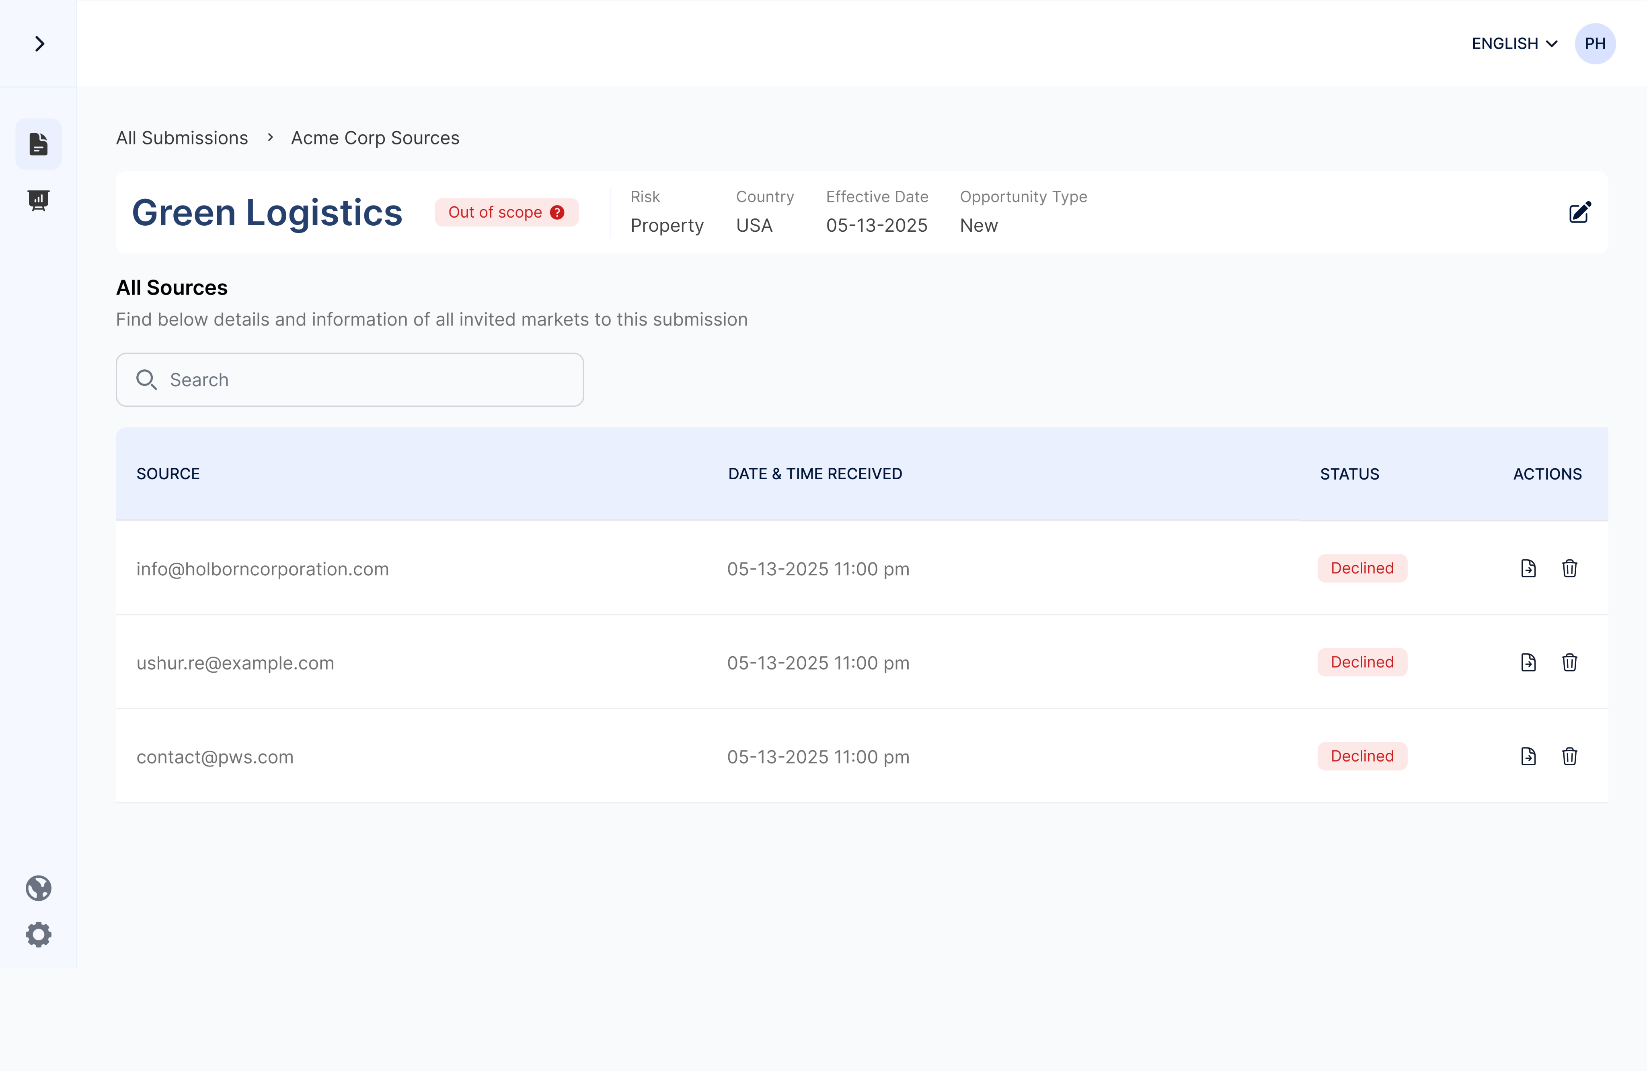Open the presentation chart sidebar icon
Image resolution: width=1647 pixels, height=1071 pixels.
click(x=39, y=200)
